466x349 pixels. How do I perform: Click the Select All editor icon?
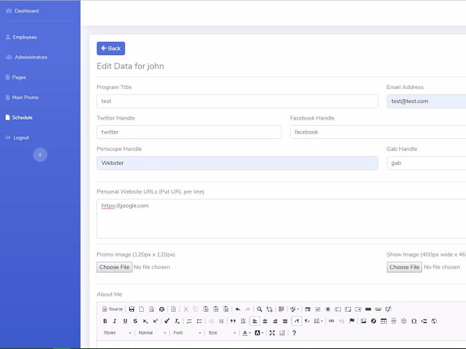(281, 309)
